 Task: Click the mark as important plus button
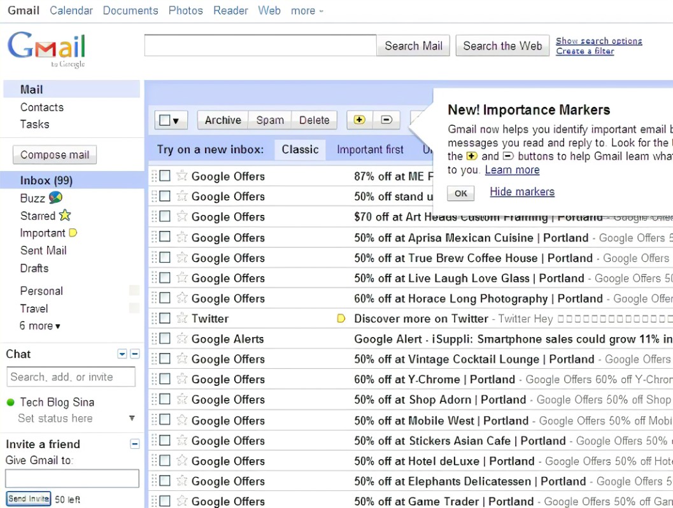tap(359, 120)
